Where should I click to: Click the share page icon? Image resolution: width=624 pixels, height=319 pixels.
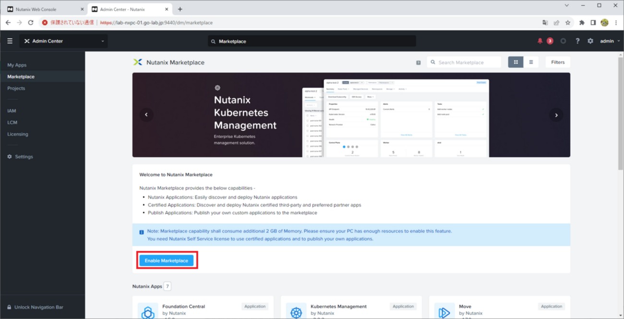pyautogui.click(x=556, y=23)
